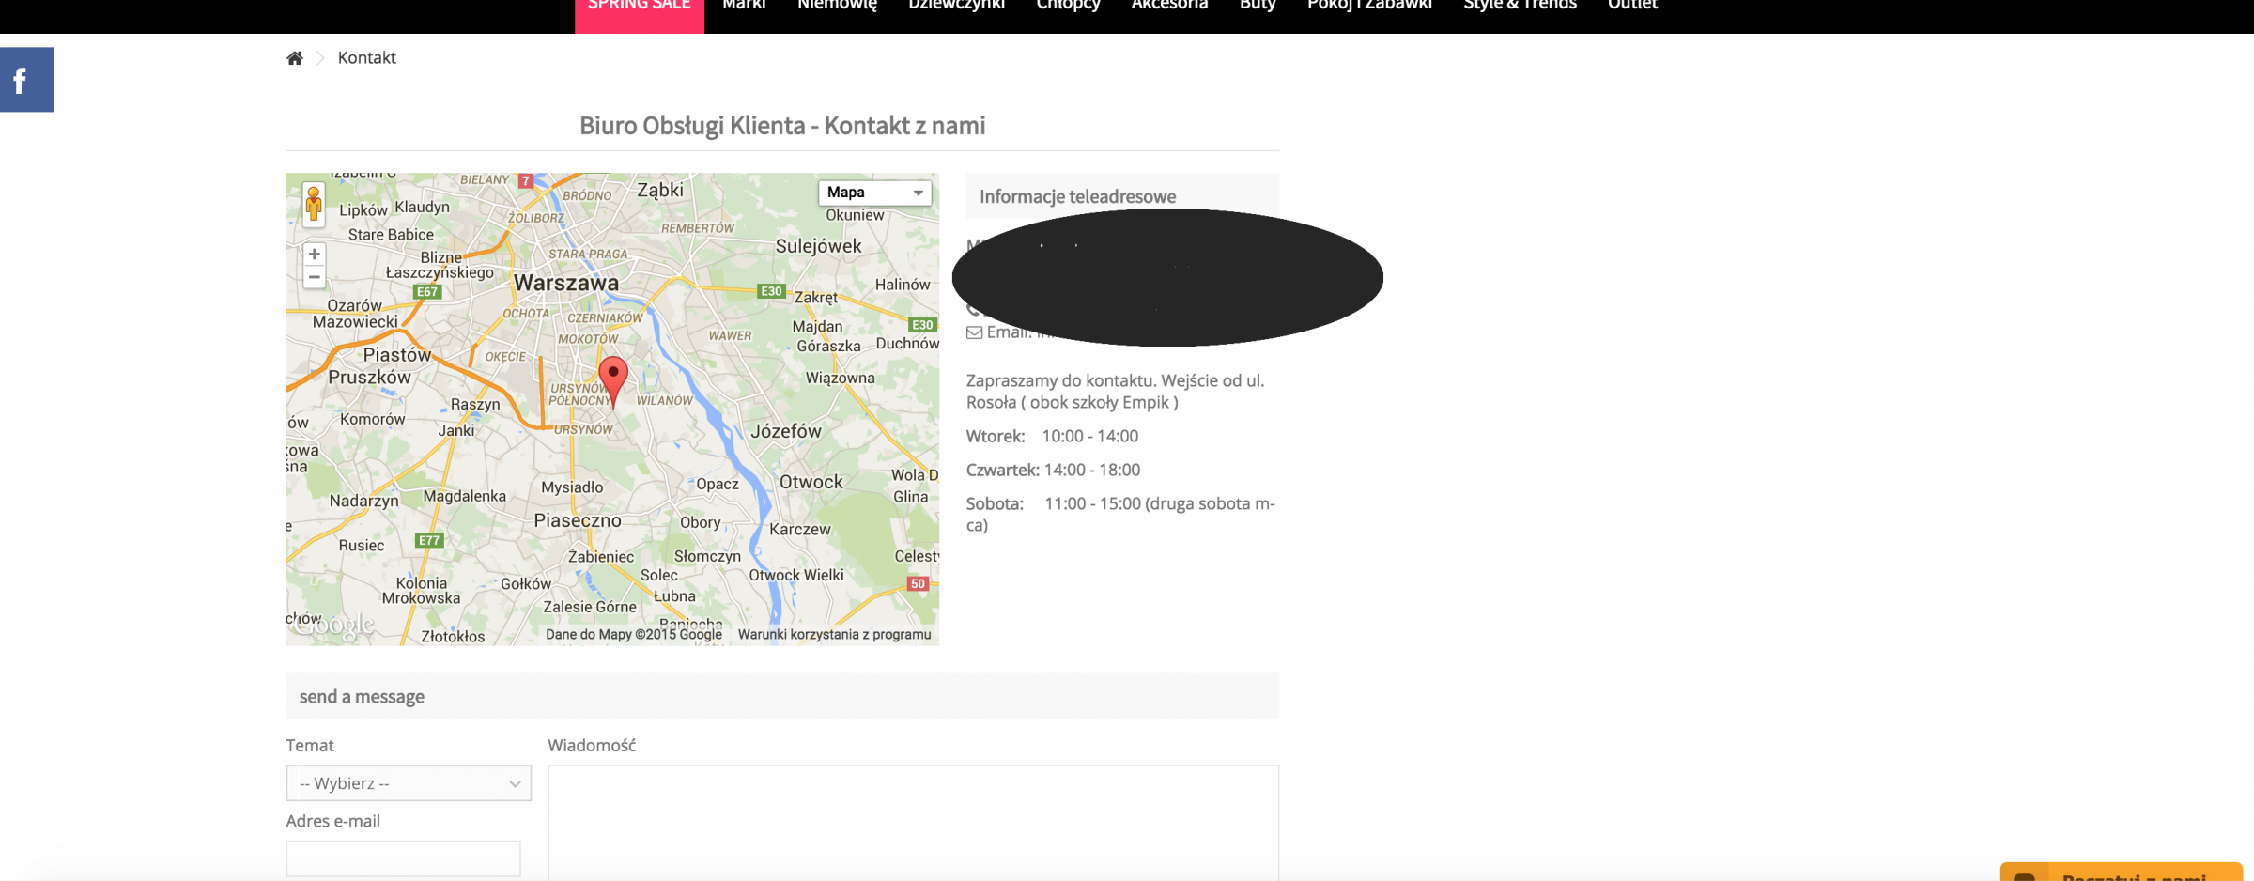This screenshot has width=2254, height=881.
Task: Click the "send a message" heading
Action: pos(362,697)
